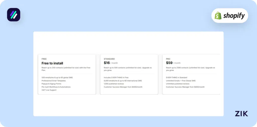Click the Shopify logo badge
The height and width of the screenshot is (127, 257).
coord(230,16)
